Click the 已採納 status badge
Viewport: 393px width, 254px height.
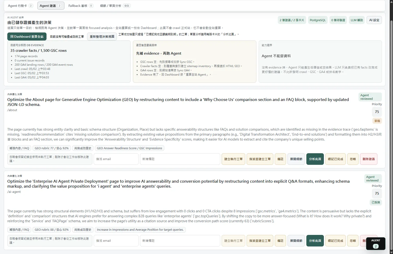(376, 202)
